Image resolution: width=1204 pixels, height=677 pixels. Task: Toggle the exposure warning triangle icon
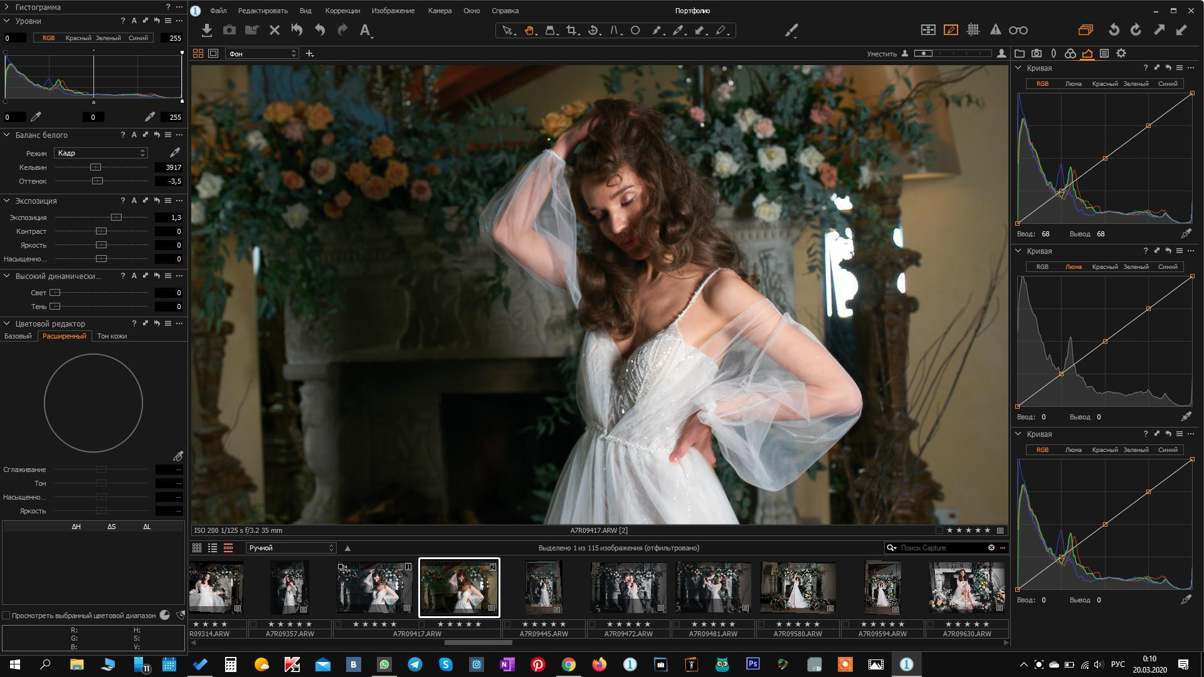(995, 30)
